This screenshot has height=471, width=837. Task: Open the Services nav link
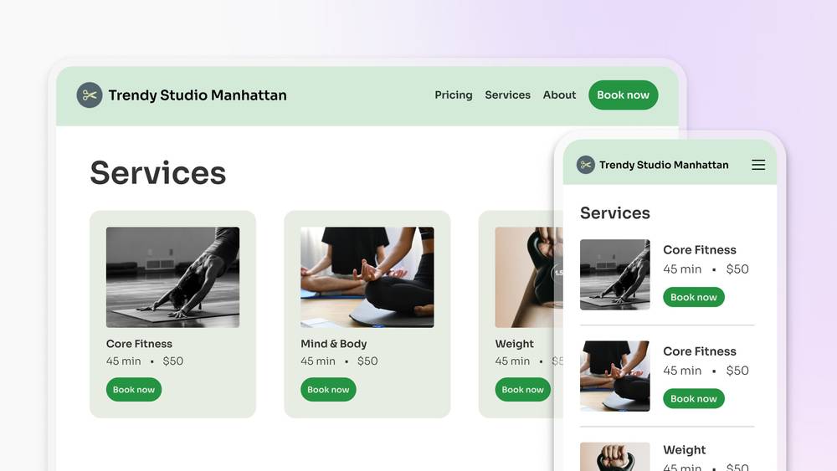pos(508,95)
